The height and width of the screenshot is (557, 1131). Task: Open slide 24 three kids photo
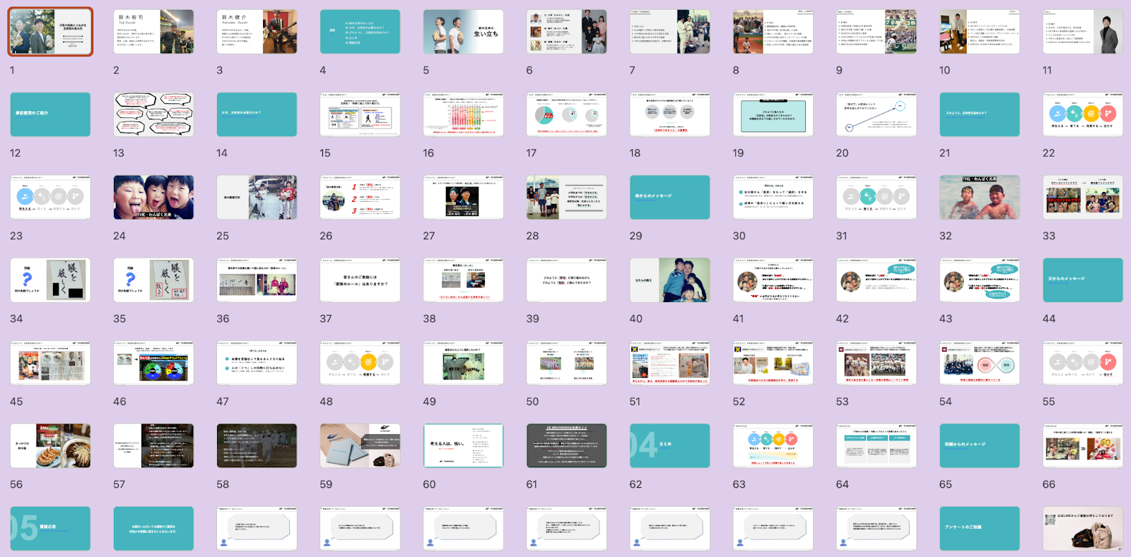point(153,197)
